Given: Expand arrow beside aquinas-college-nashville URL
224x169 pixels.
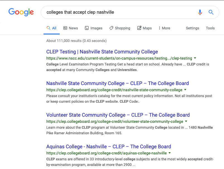Looking at the screenshot, I should [x=170, y=153].
